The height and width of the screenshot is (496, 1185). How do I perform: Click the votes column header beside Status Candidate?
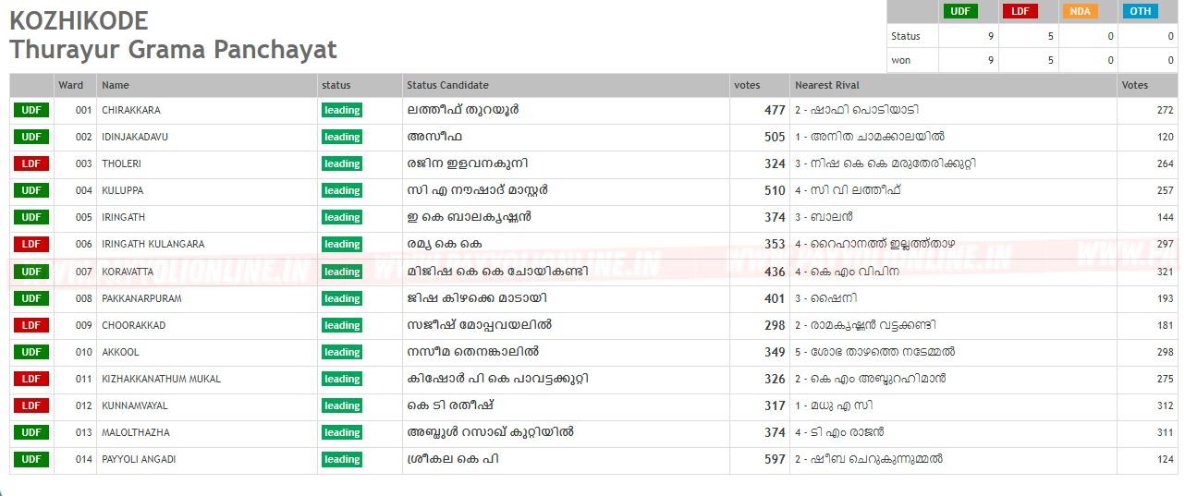(x=747, y=85)
